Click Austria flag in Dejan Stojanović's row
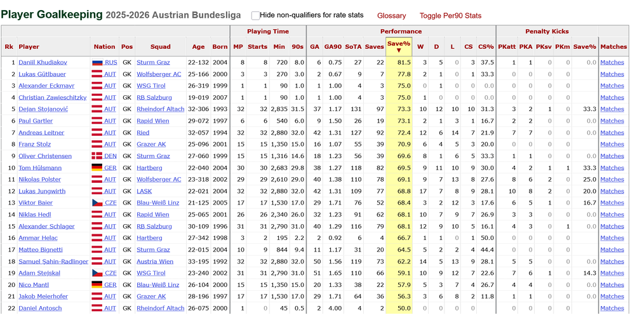Image resolution: width=635 pixels, height=320 pixels. tap(97, 109)
